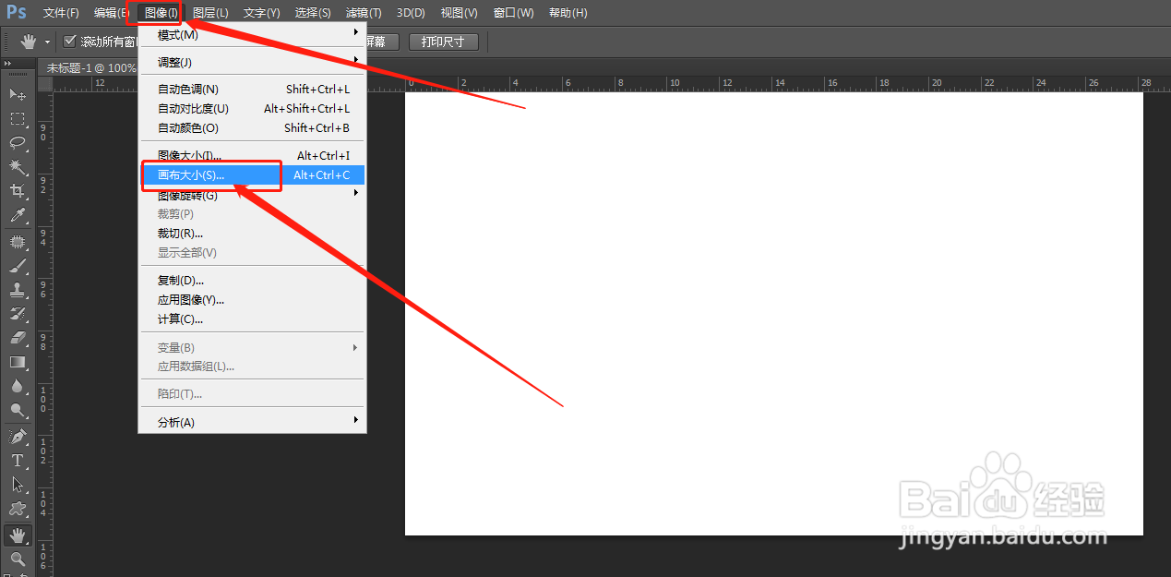The height and width of the screenshot is (577, 1171).
Task: Expand the 模式(M) submenu
Action: pyautogui.click(x=251, y=34)
